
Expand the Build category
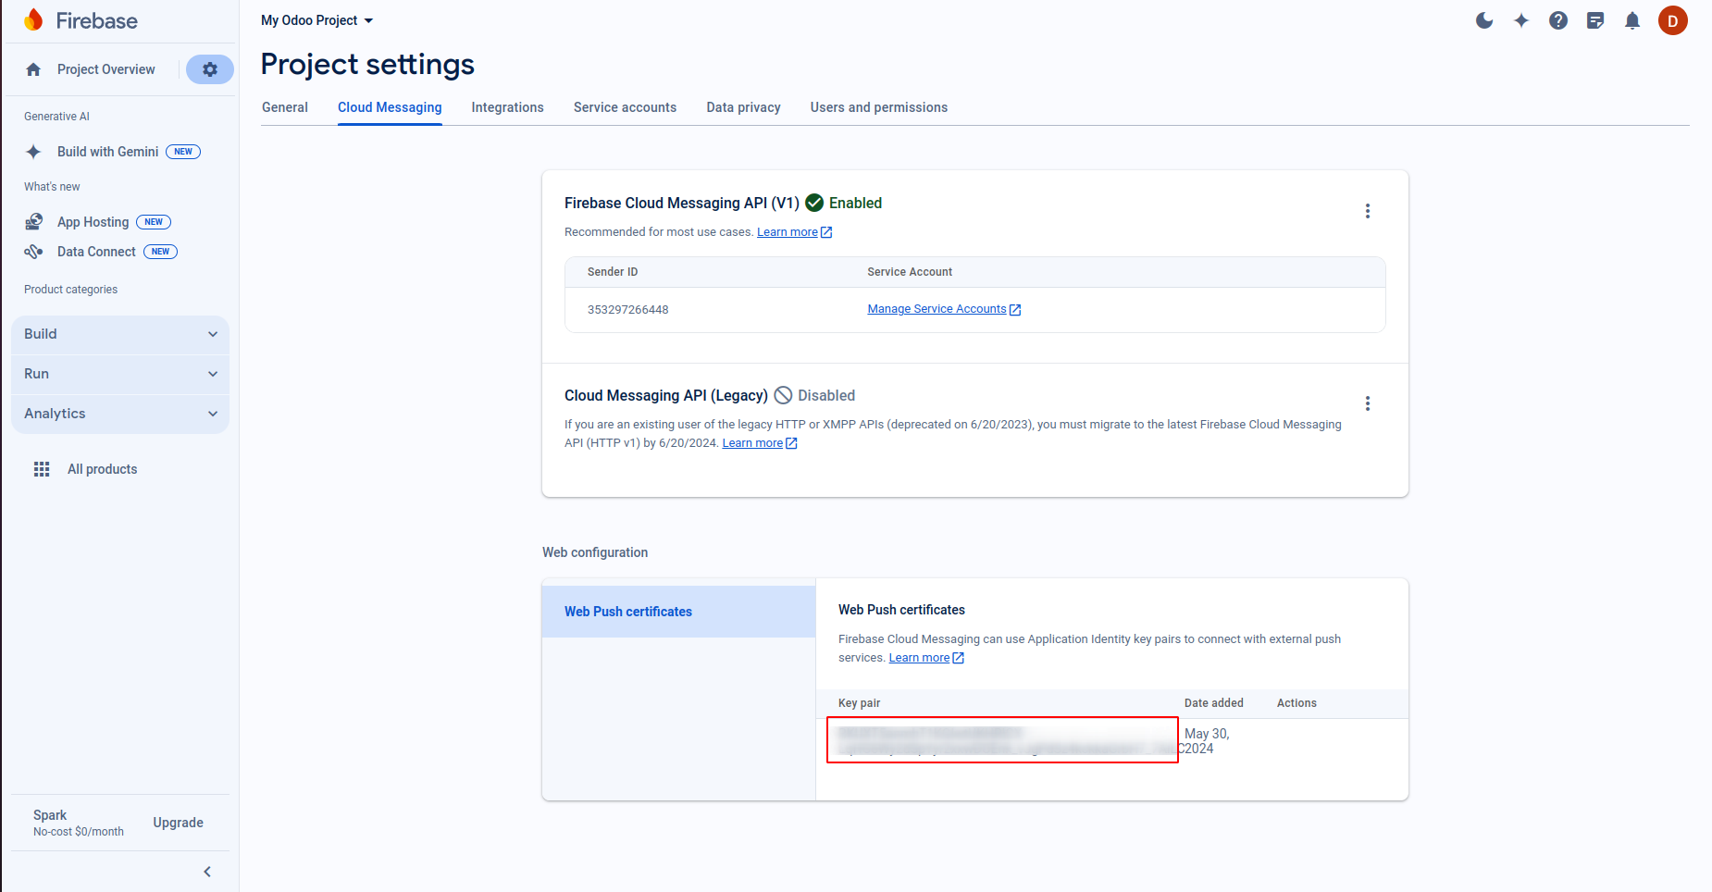(x=120, y=334)
